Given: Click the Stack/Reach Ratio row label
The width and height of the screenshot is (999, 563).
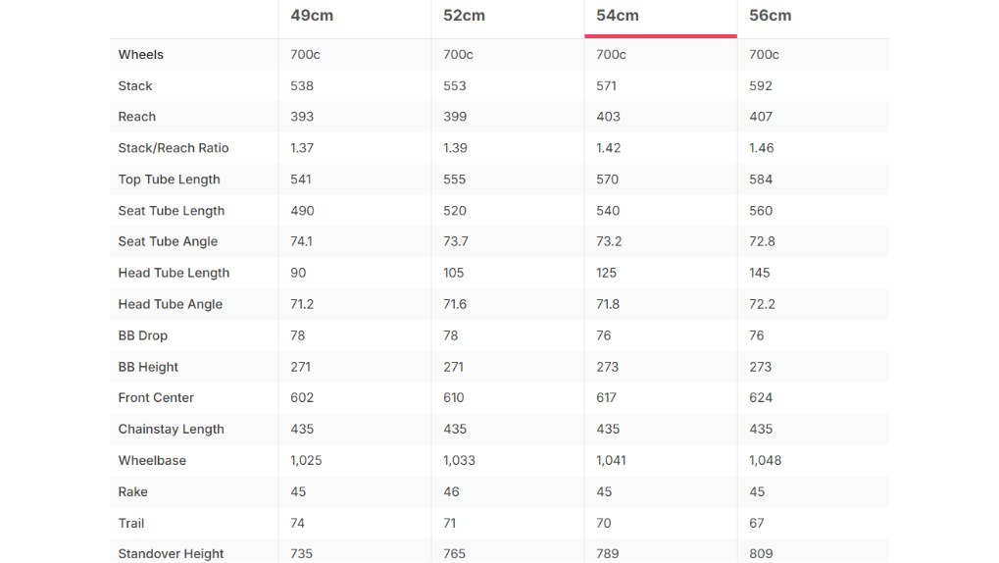Looking at the screenshot, I should [x=174, y=148].
